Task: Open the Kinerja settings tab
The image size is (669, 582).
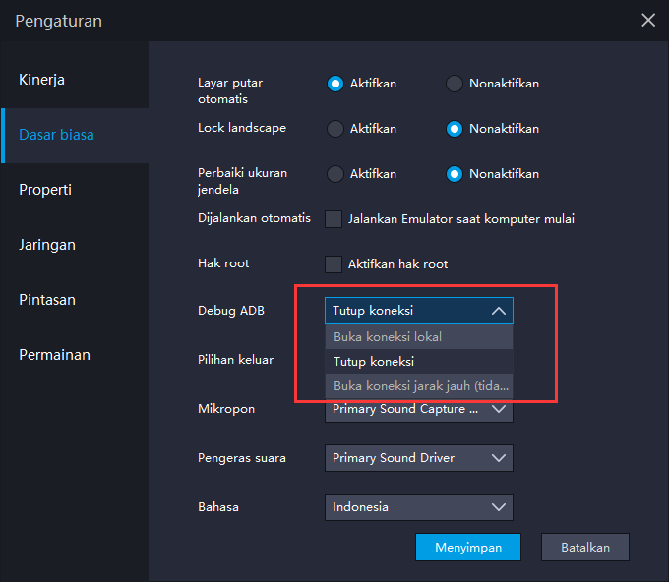Action: coord(74,80)
